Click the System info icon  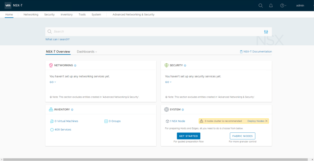183,110
